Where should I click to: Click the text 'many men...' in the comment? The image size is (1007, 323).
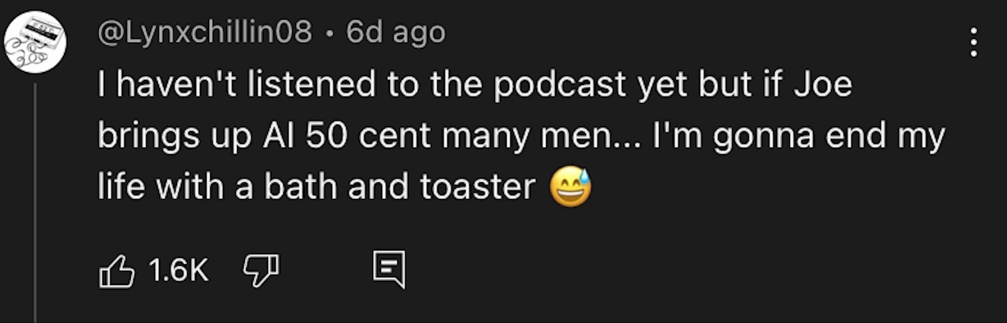(541, 137)
